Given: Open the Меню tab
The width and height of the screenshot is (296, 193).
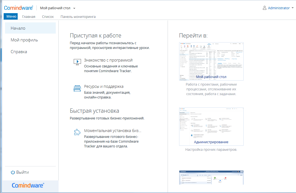Looking at the screenshot, I should pos(11,17).
